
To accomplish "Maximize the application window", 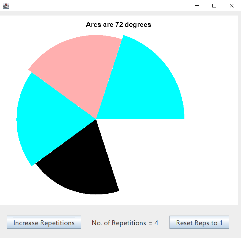I will (x=214, y=6).
